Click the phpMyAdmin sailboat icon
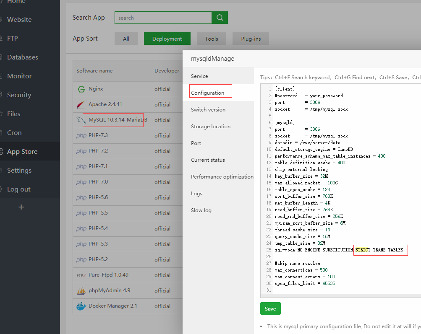Viewport: 421px width, 334px height. [81, 291]
